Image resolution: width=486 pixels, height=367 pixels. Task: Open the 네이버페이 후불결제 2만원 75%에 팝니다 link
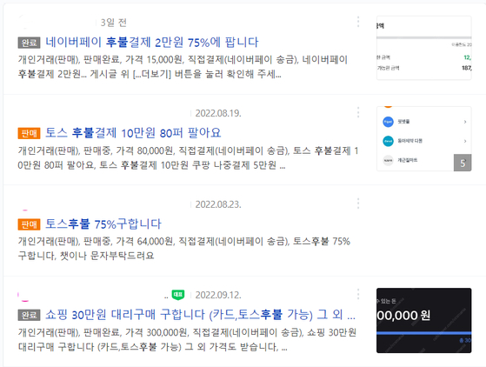152,42
